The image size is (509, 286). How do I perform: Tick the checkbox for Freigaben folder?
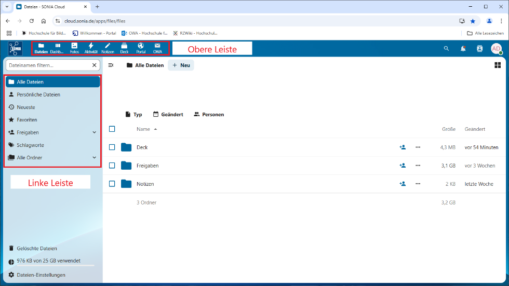(112, 166)
